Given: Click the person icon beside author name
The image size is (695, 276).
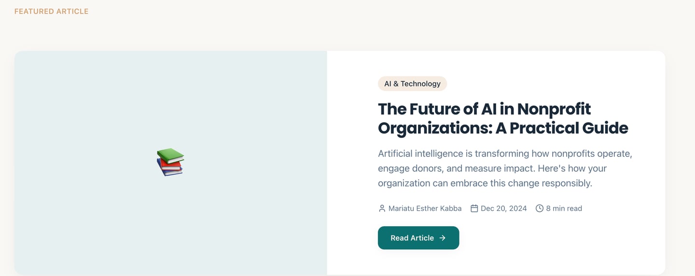Looking at the screenshot, I should point(382,208).
